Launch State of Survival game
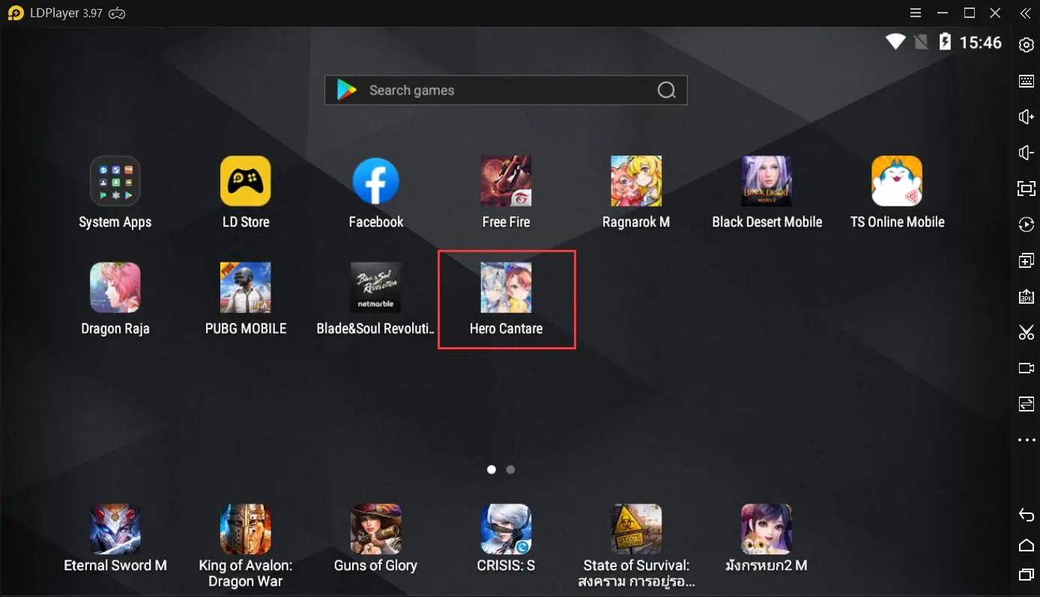 [x=636, y=529]
